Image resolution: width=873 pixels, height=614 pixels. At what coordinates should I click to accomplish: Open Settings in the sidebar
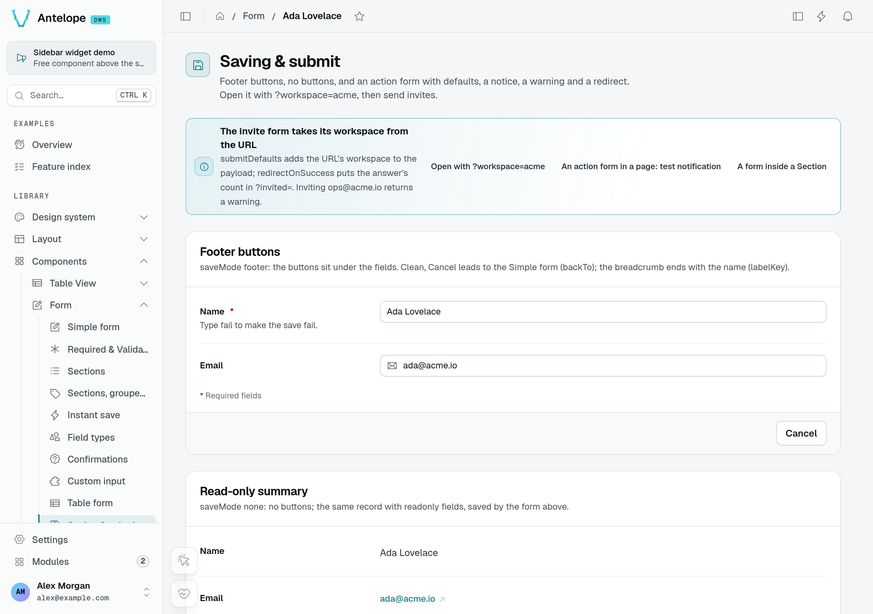tap(82, 540)
